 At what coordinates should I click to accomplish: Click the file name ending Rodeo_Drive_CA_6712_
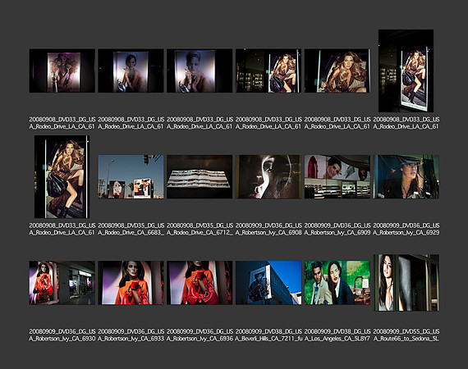200,229
